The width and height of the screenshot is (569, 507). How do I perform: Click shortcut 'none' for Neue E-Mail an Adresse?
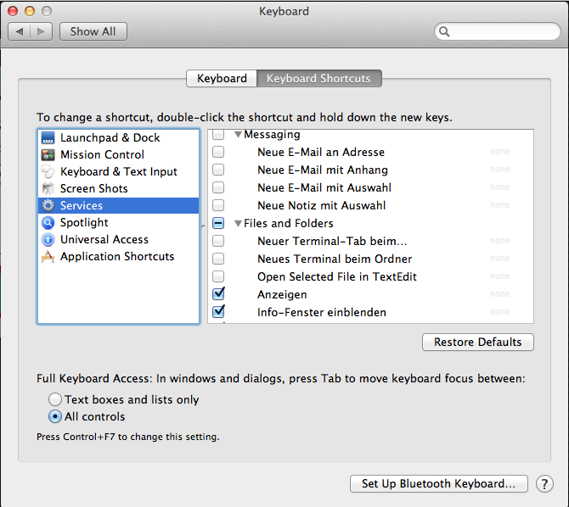click(499, 152)
